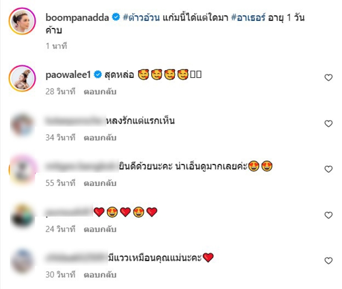Like the comment with hearts and emoji faces
The height and width of the screenshot is (289, 342).
[x=328, y=215]
